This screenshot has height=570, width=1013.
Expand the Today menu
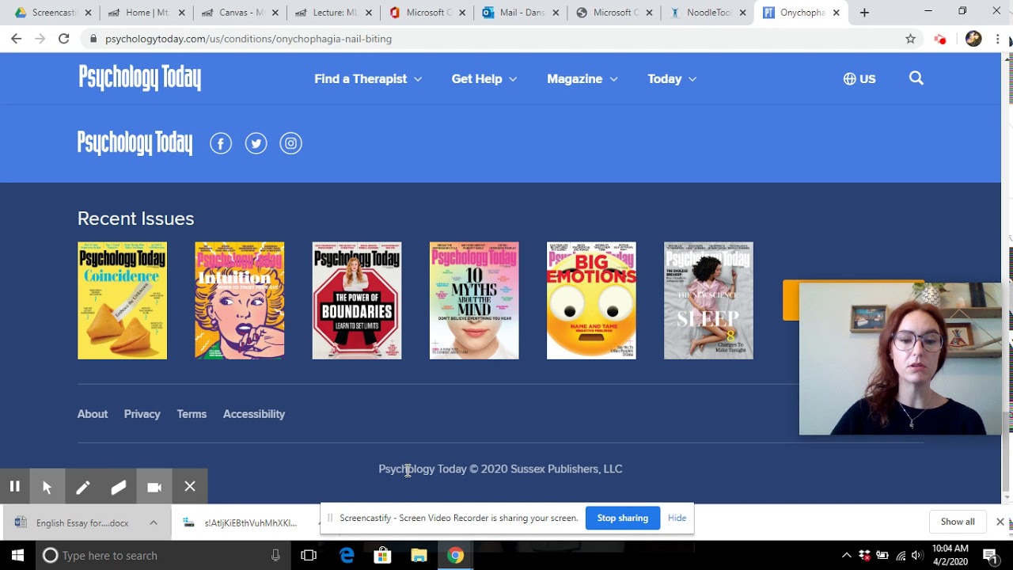[672, 79]
